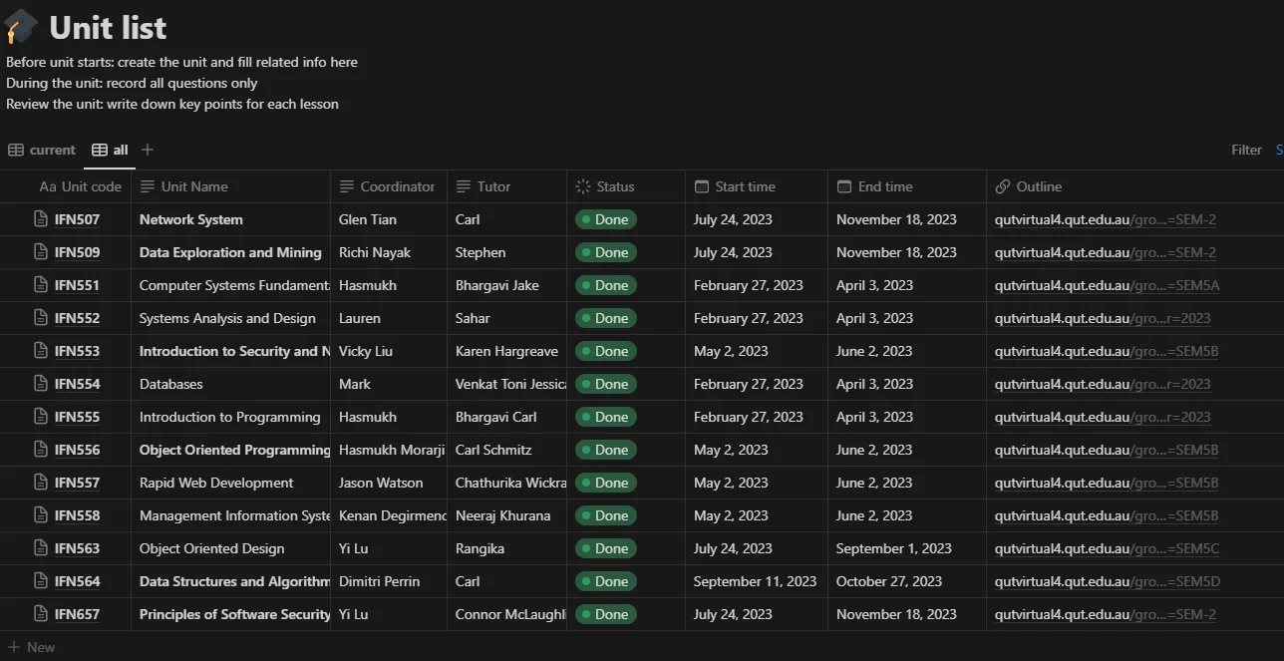
Task: Click the page icon beside IFN507
Action: (41, 219)
